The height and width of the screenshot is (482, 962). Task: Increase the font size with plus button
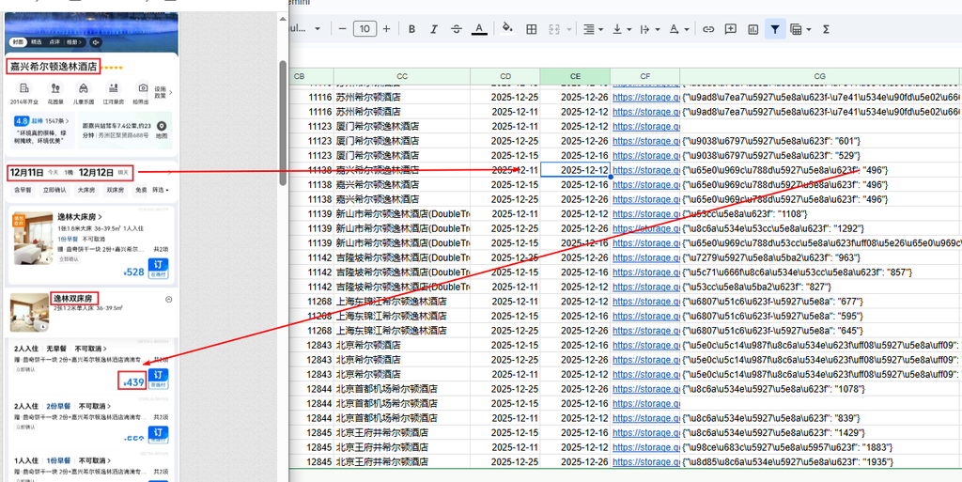click(386, 29)
